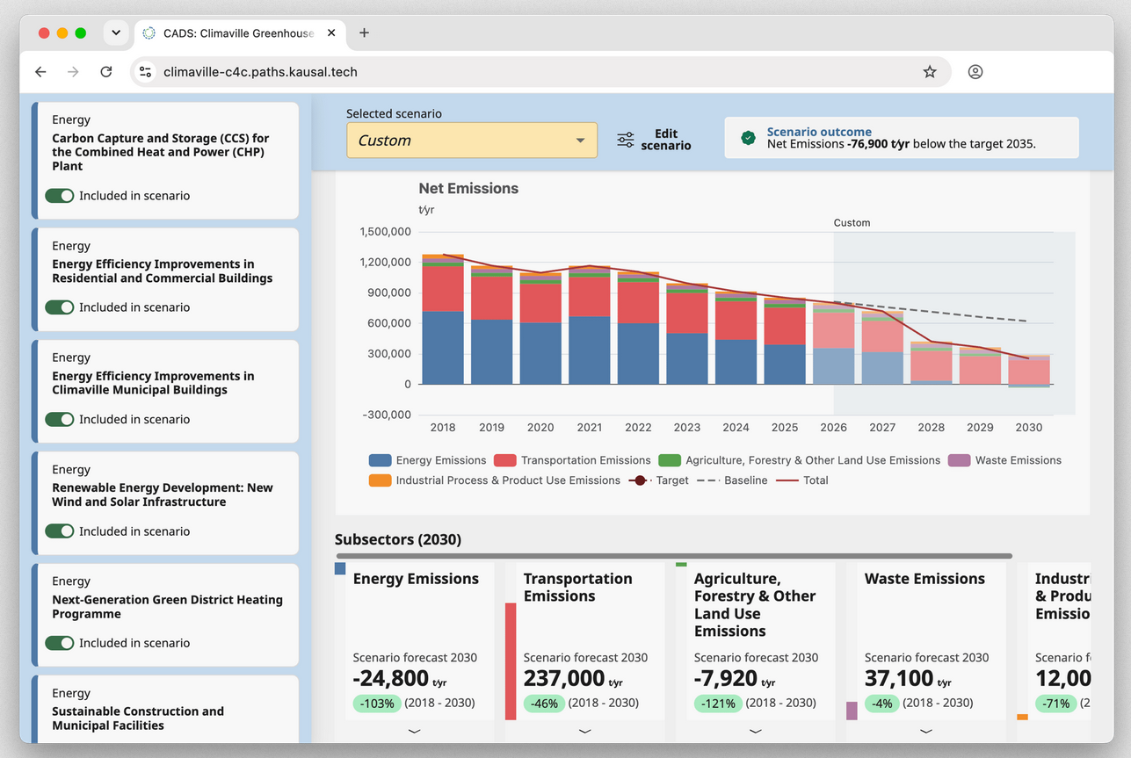
Task: Bookmark page with the star icon
Action: 930,72
